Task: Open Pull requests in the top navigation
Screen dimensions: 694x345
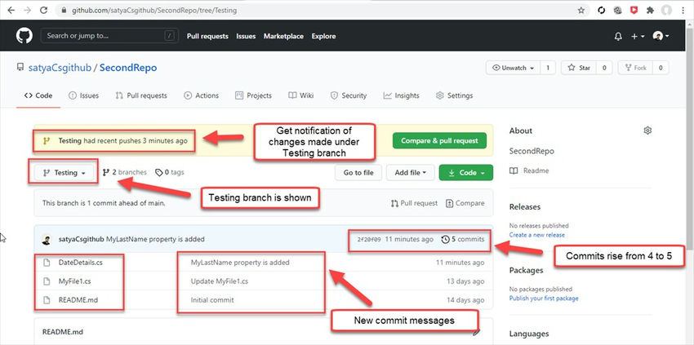Action: (x=207, y=36)
